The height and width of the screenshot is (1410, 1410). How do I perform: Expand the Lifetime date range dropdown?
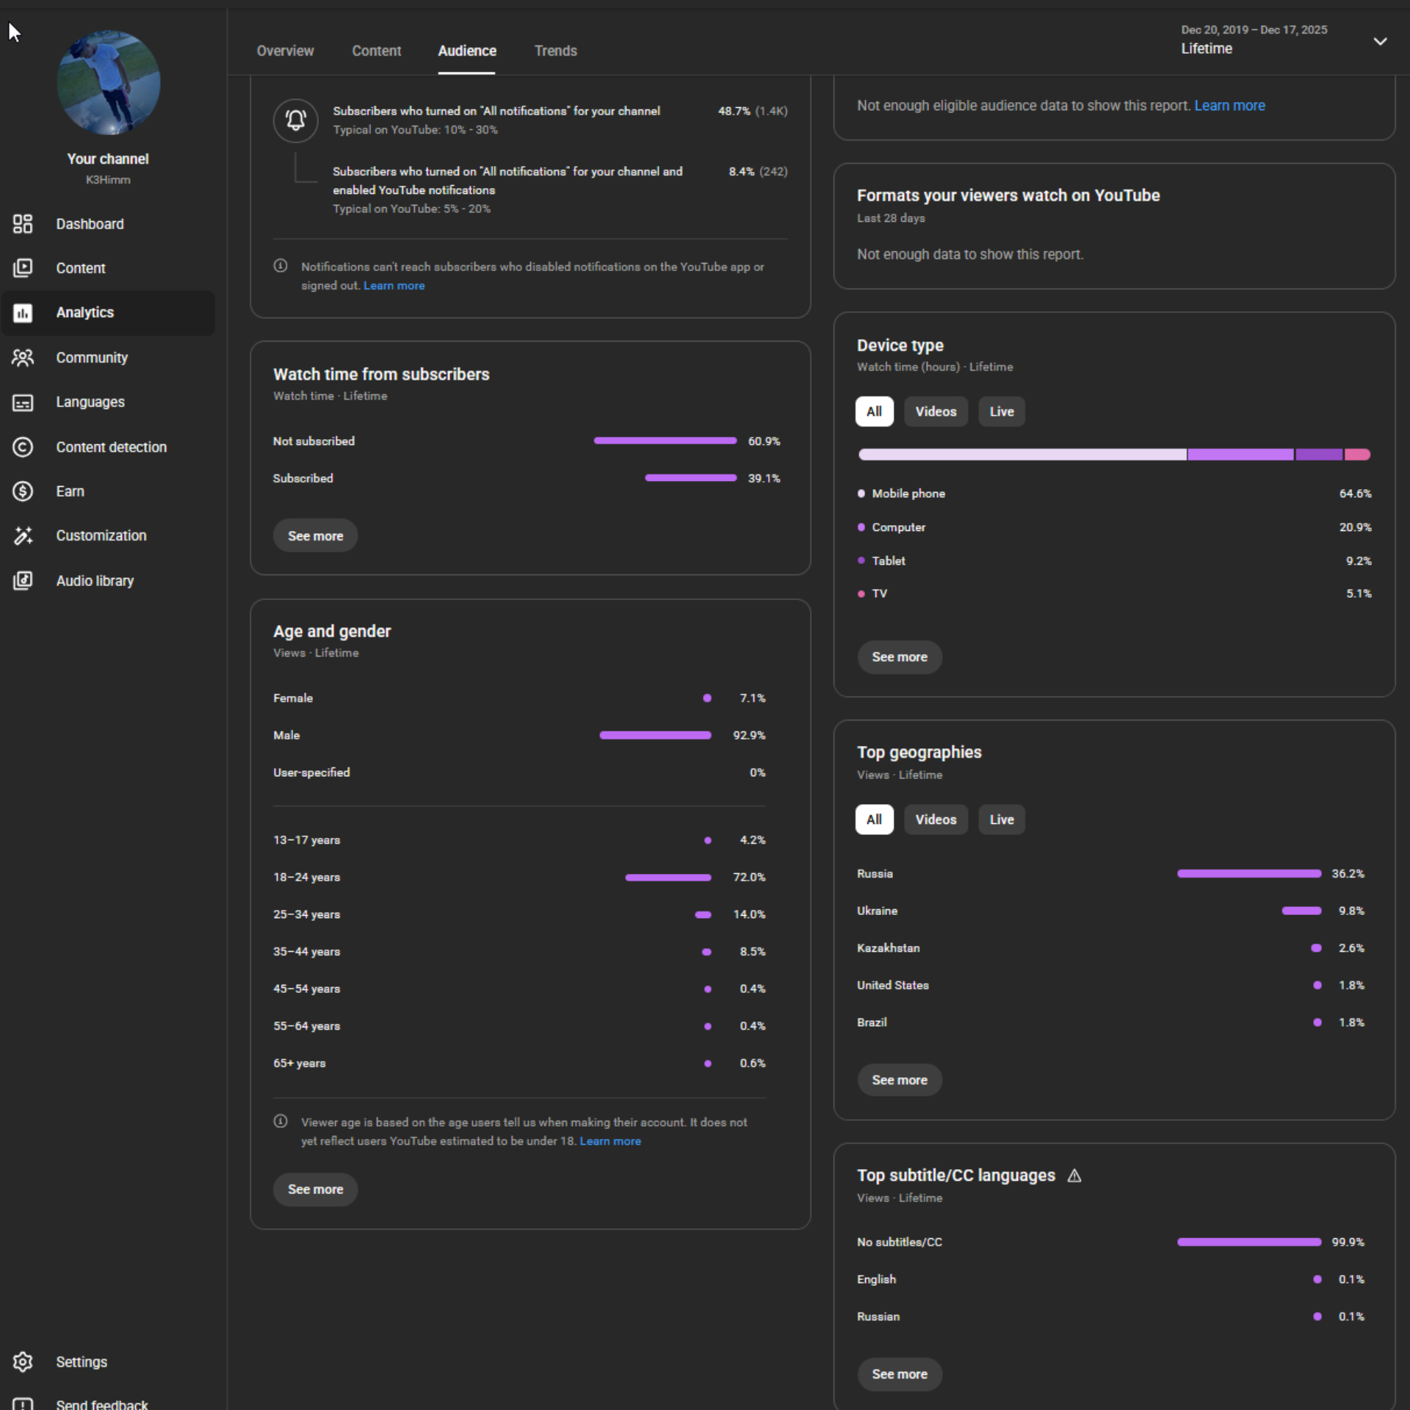1380,42
